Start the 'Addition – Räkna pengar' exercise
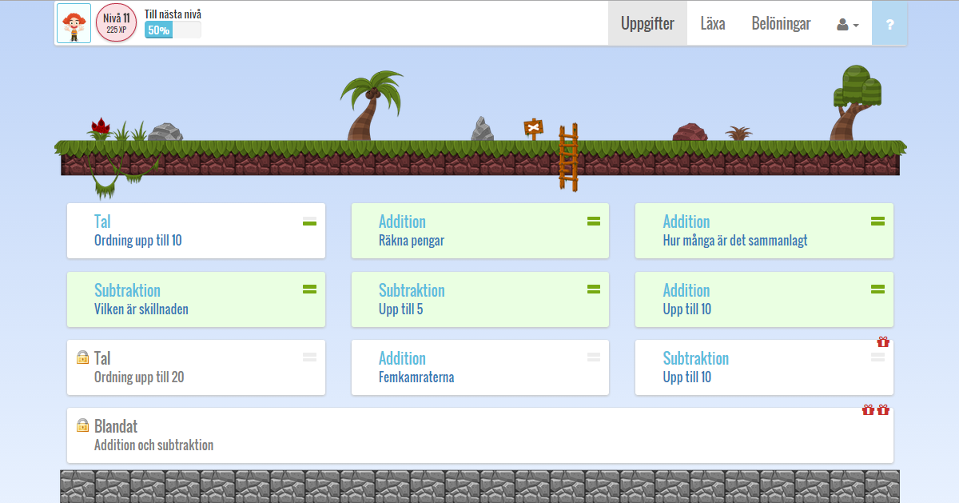The image size is (959, 503). tap(480, 230)
